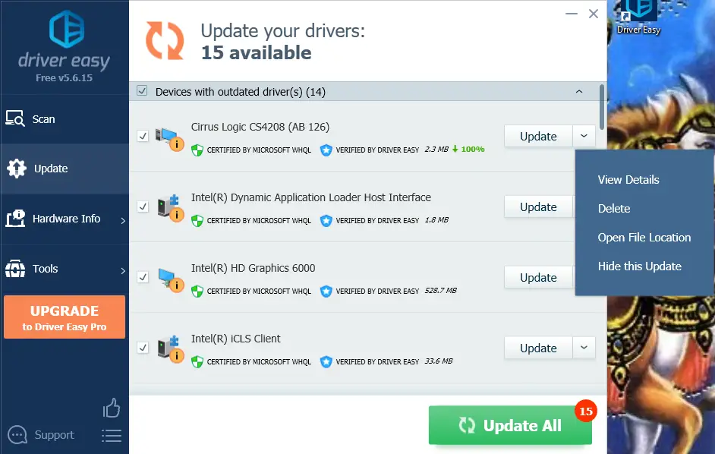Click the Update gear icon in sidebar

[17, 169]
